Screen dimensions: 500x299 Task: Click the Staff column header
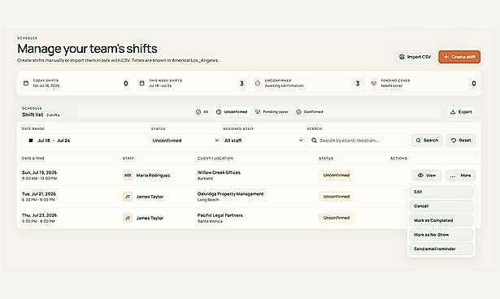point(128,158)
